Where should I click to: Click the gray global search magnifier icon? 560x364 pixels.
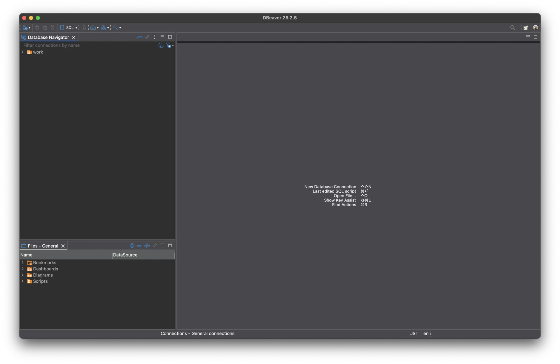point(512,28)
